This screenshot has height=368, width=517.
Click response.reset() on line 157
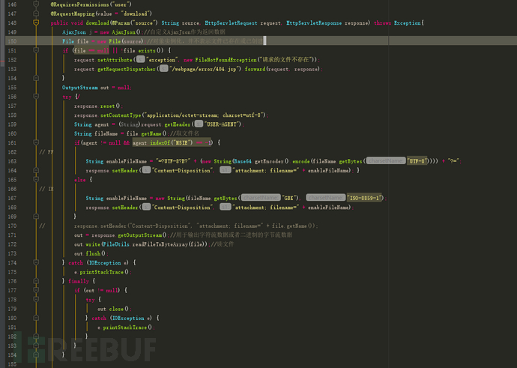pos(98,106)
